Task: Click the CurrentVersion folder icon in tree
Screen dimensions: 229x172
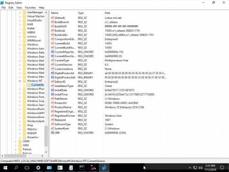Action: tap(28, 85)
